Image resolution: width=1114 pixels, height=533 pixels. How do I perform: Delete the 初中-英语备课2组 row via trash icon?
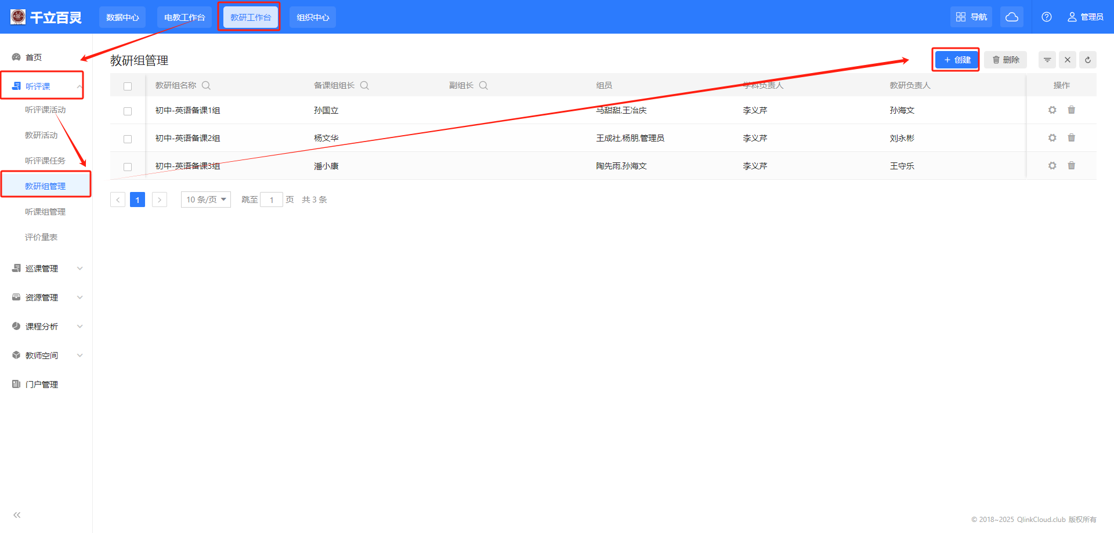1071,138
